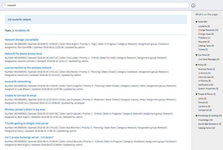Collapse the Tasks (80) section triangle
This screenshot has width=223, height=150.
(196, 22)
